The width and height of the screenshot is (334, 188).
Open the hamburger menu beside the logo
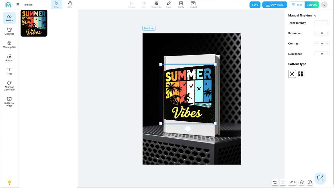pos(18,5)
